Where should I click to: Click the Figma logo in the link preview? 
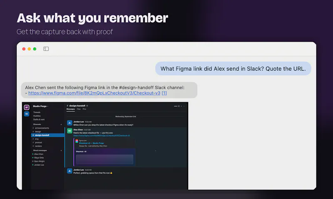[x=77, y=141]
